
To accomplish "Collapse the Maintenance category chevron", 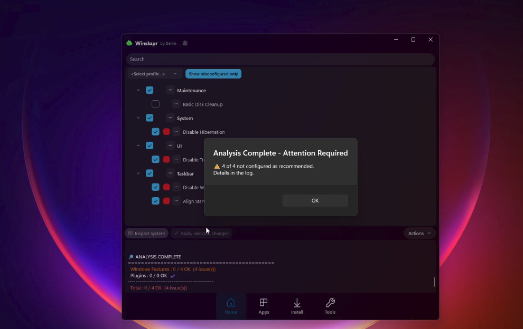I will click(138, 90).
